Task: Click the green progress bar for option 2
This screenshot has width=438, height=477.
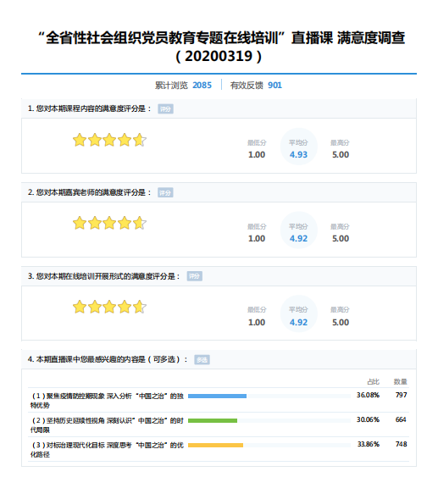Action: click(213, 420)
